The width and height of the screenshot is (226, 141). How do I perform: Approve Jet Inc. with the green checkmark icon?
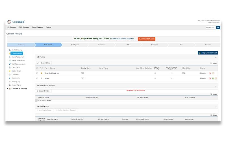point(213,78)
